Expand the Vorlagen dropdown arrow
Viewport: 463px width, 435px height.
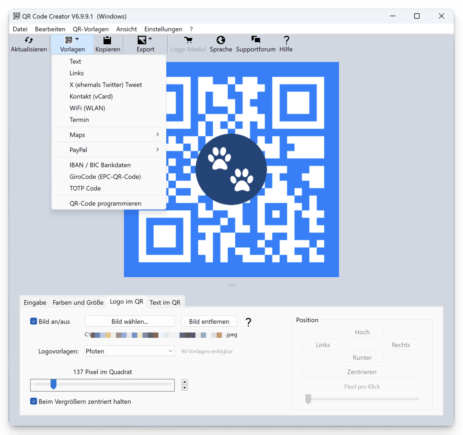pyautogui.click(x=77, y=39)
